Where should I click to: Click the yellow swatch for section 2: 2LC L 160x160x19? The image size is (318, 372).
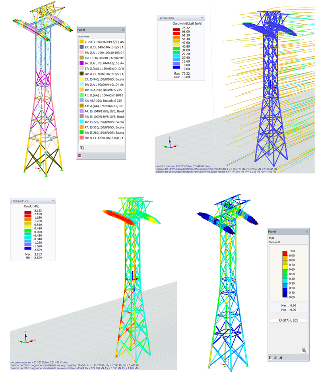(x=81, y=41)
